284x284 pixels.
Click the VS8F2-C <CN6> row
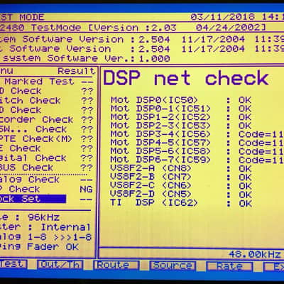point(181,186)
